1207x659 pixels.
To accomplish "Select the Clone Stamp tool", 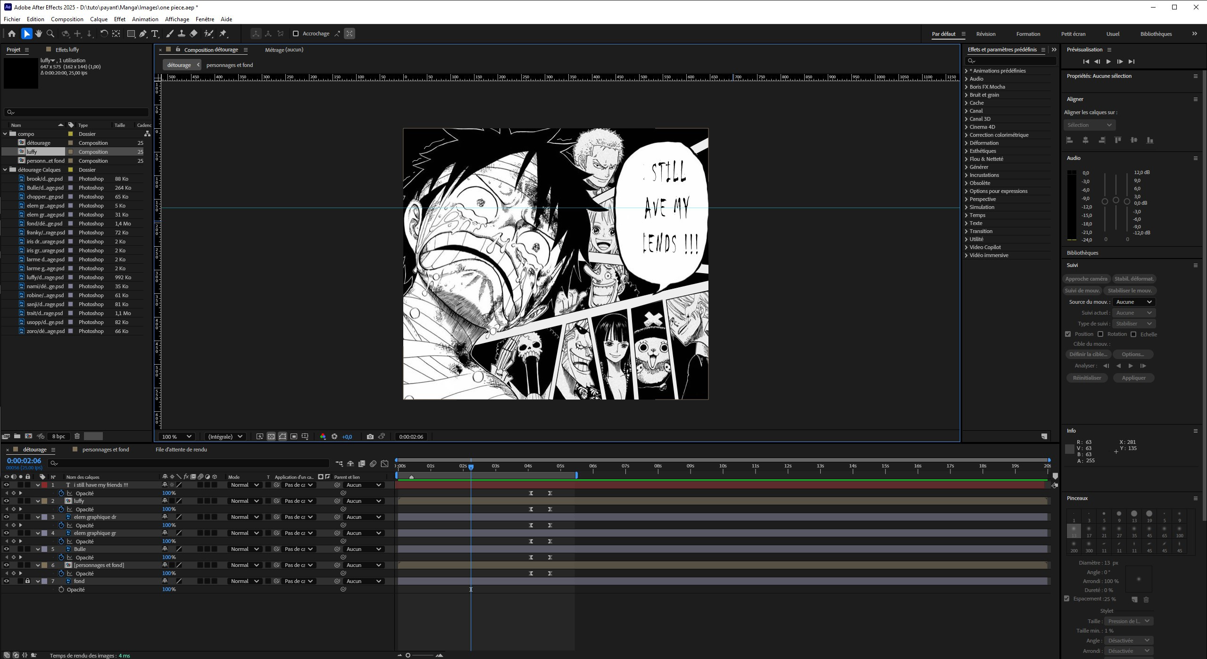I will coord(182,33).
